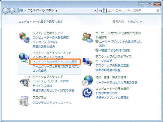This screenshot has height=122, width=163.
Task: Click テーマの変更 link
Action: (104, 61)
